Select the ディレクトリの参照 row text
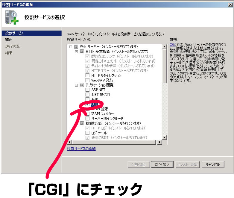The width and height of the screenshot is (234, 198). click(x=123, y=66)
